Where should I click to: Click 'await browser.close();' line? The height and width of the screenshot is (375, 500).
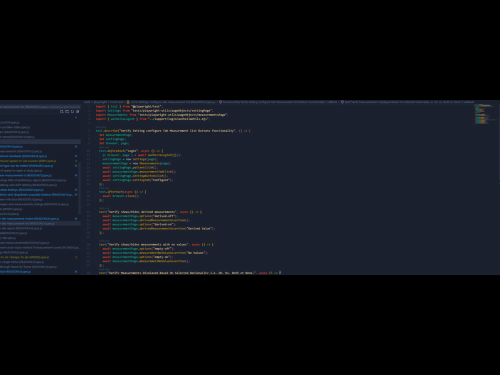[x=121, y=196]
